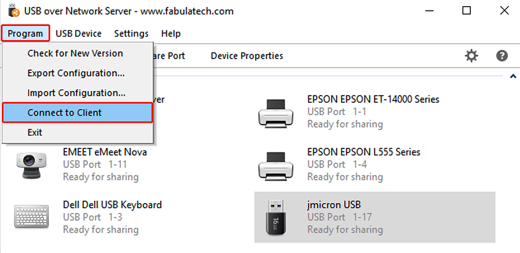Choose Connect to Client
The image size is (520, 253).
[x=65, y=113]
